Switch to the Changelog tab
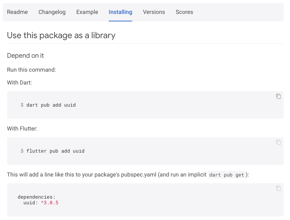Viewport: 290px width, 220px height. click(x=52, y=12)
